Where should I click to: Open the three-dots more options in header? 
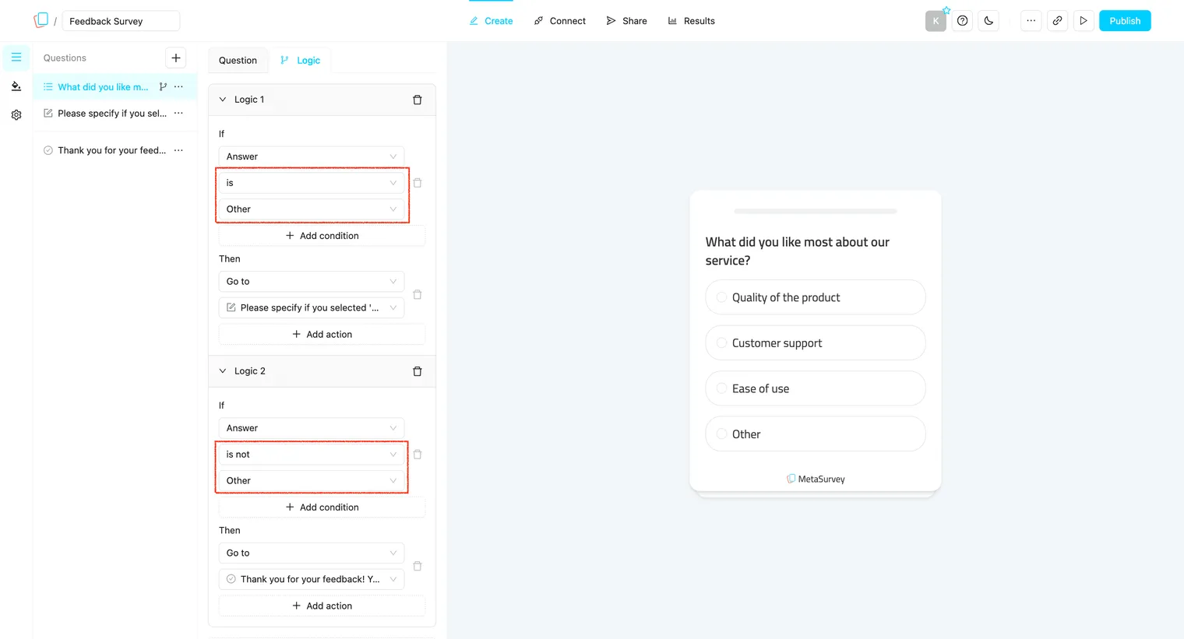click(1031, 21)
